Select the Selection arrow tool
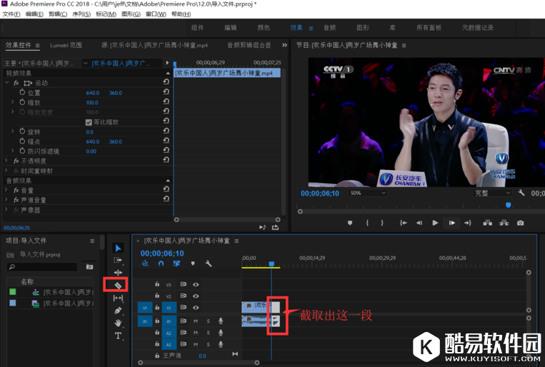This screenshot has height=367, width=545. [118, 248]
